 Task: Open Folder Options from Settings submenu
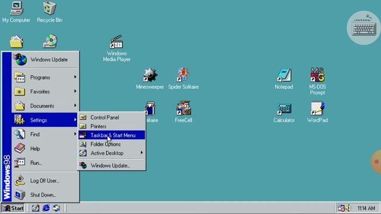click(112, 144)
